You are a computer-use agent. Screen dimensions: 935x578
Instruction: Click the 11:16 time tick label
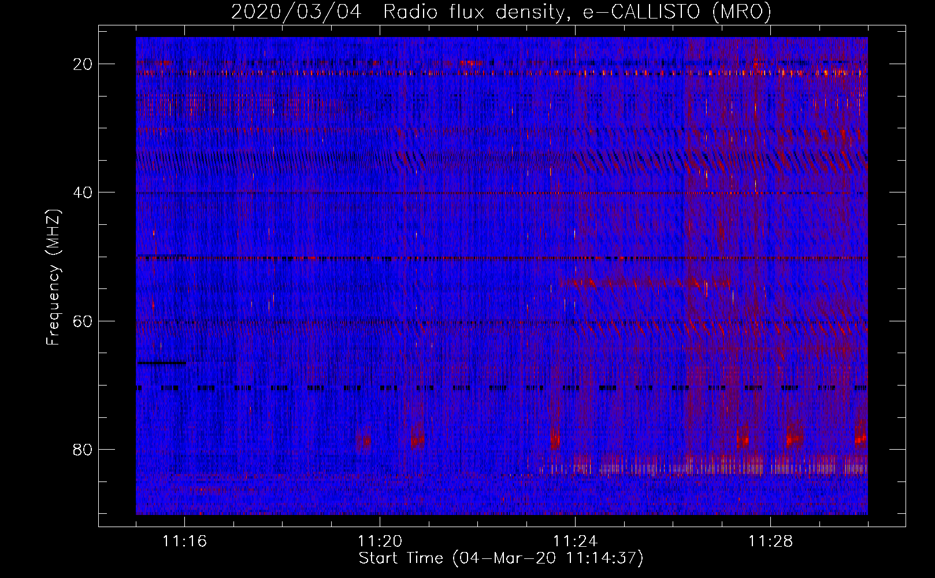click(x=185, y=542)
